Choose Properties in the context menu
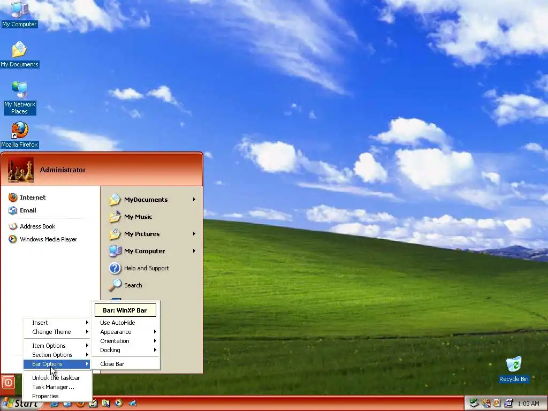 [x=57, y=397]
